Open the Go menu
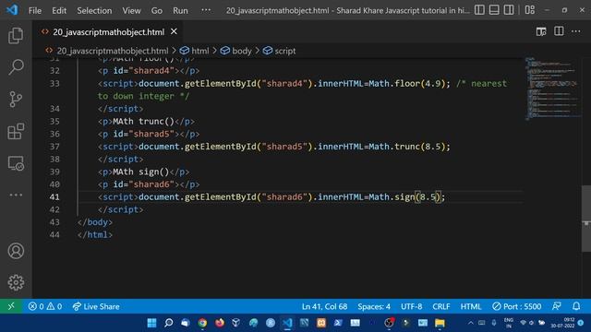Screen dimensions: 591x332 click(157, 10)
